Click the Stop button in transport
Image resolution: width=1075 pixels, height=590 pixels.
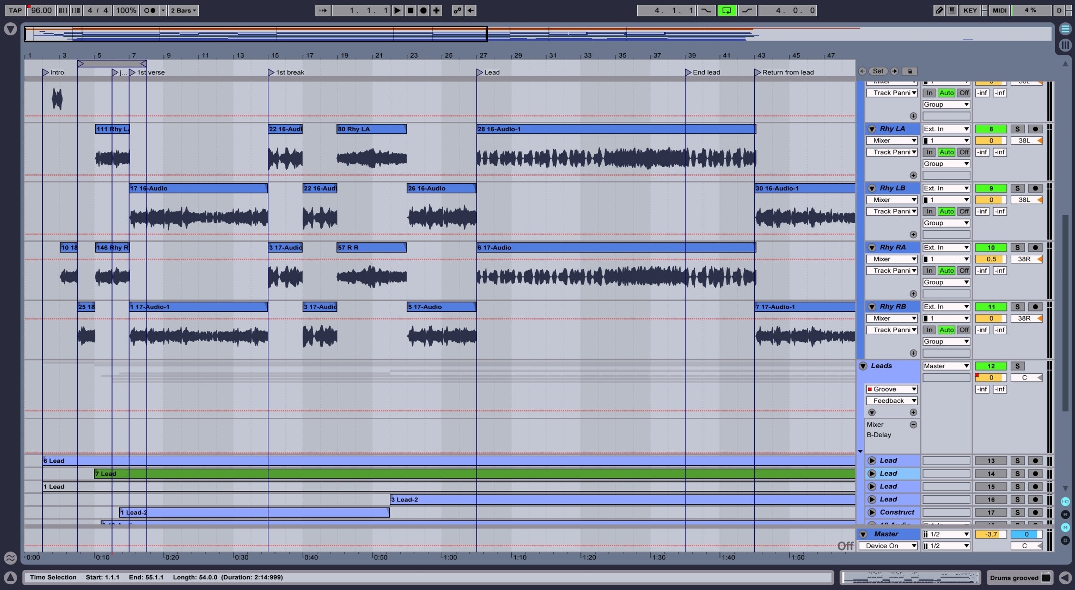coord(410,10)
